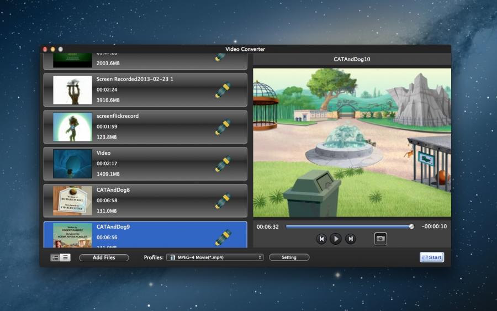Image resolution: width=497 pixels, height=311 pixels.
Task: Click the elapsed time '00:06:32'
Action: point(267,226)
